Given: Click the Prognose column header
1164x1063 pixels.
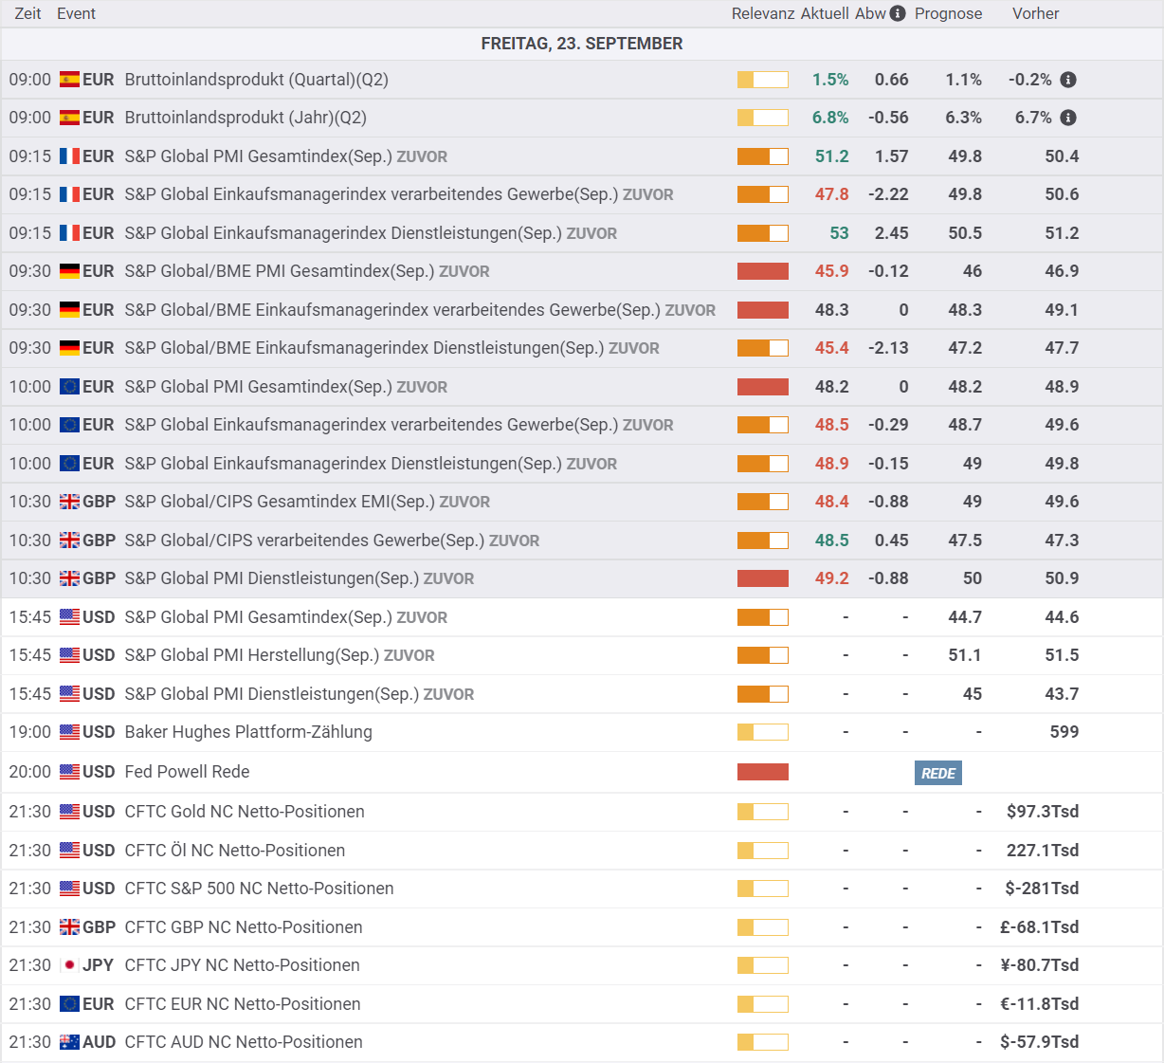Looking at the screenshot, I should (x=948, y=13).
